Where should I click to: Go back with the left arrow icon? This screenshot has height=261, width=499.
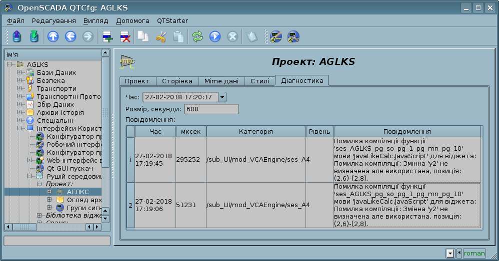pyautogui.click(x=70, y=36)
